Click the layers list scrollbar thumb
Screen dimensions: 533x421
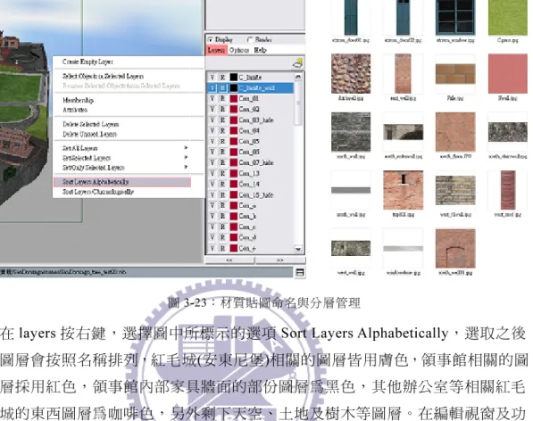pyautogui.click(x=298, y=103)
